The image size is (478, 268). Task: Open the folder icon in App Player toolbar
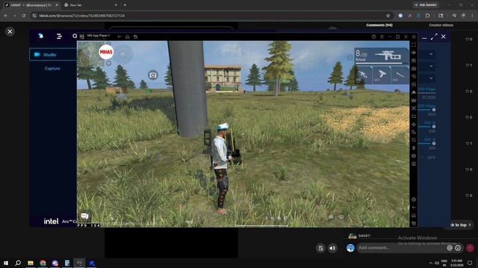click(414, 116)
